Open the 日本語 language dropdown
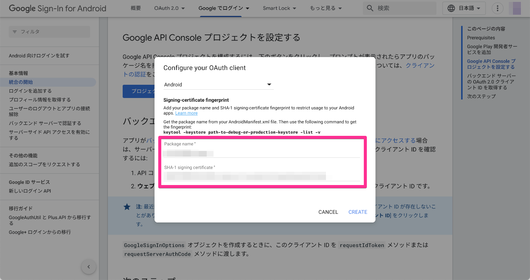The width and height of the screenshot is (530, 280). [464, 8]
